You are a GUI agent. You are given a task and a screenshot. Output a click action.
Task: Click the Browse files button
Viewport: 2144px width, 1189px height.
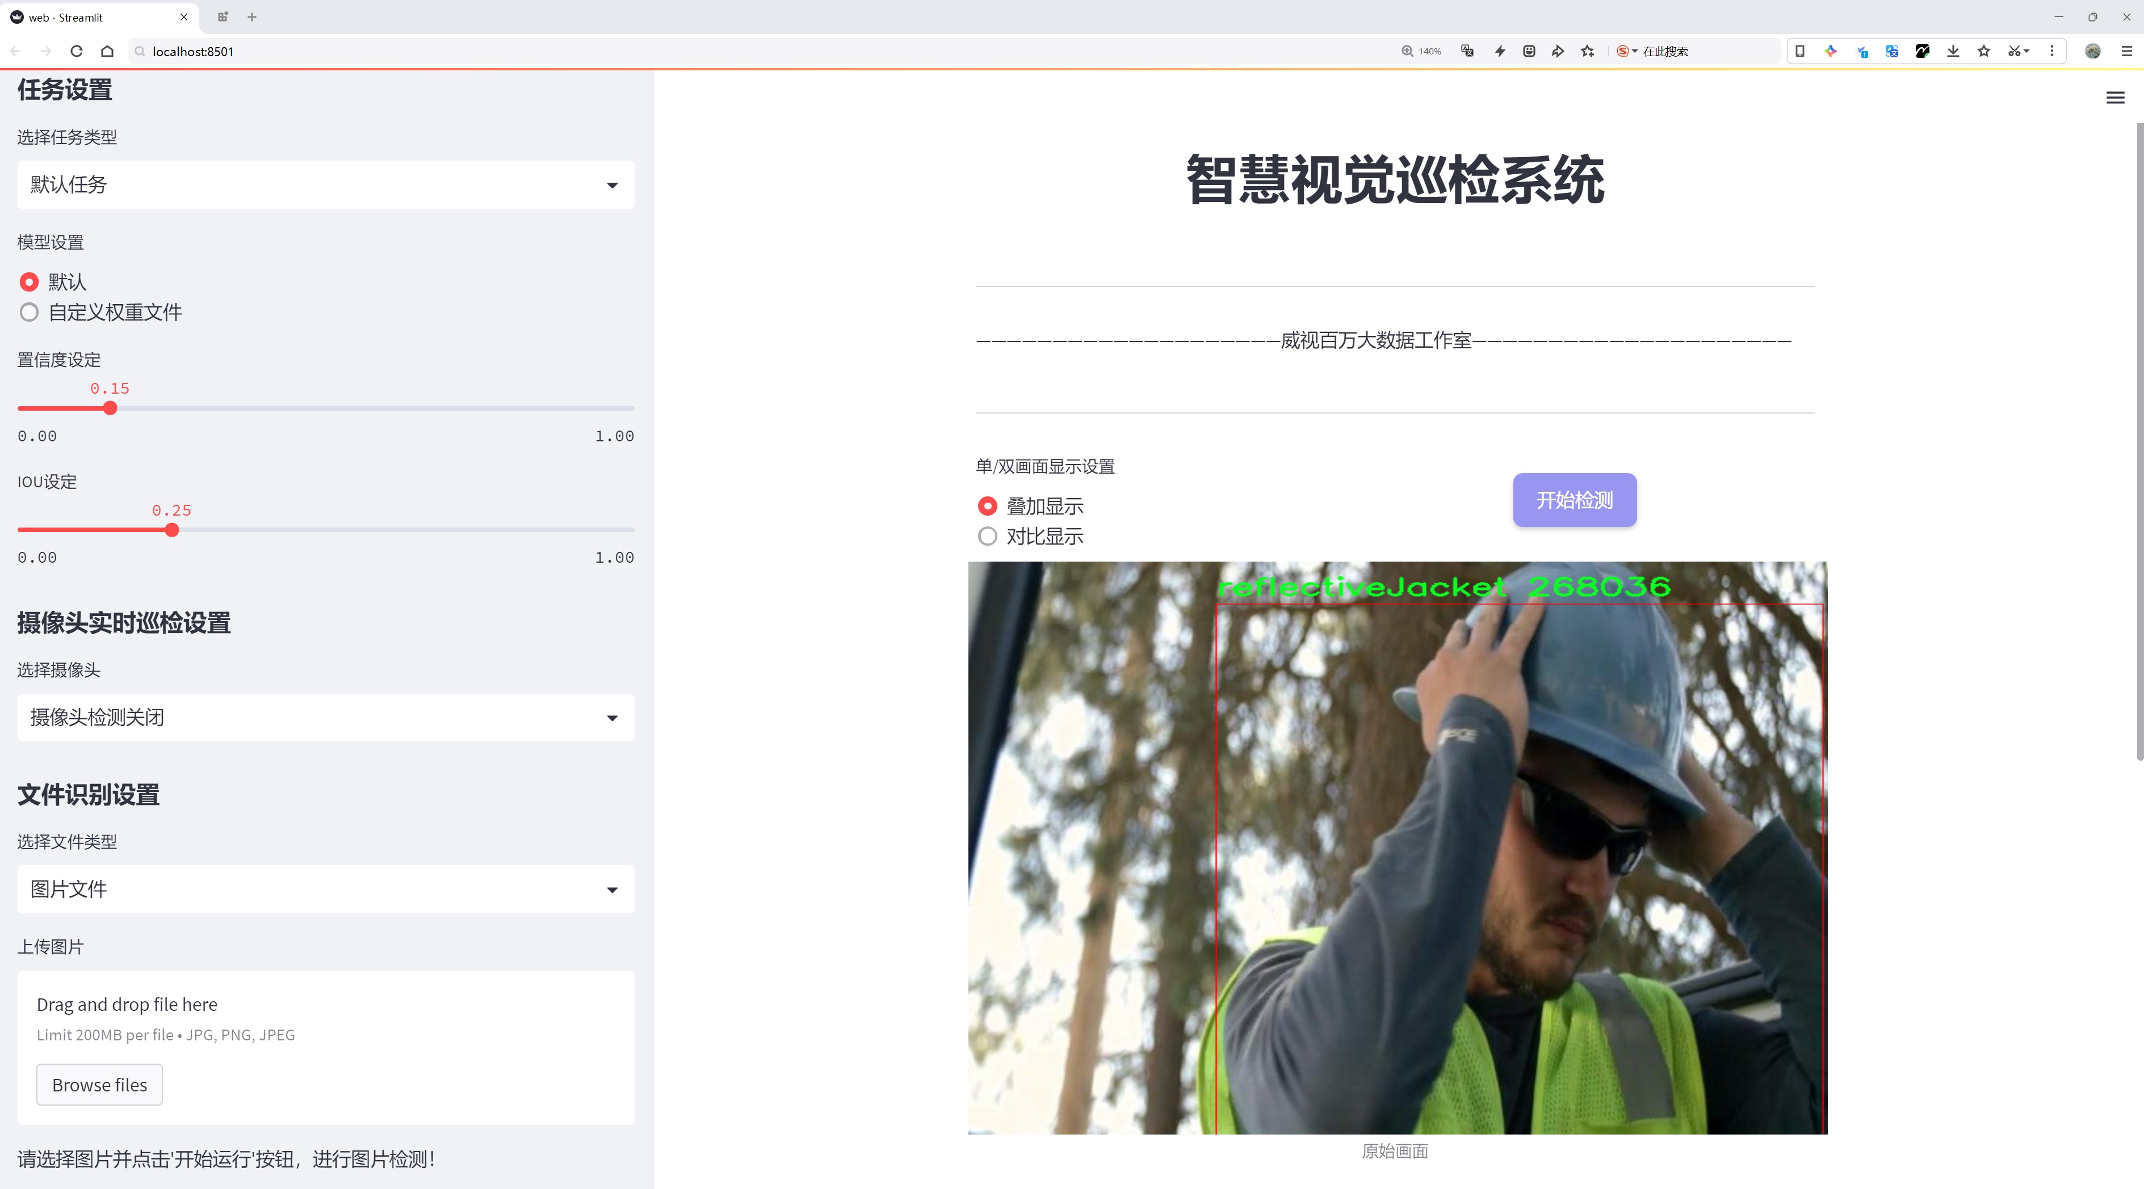point(99,1085)
